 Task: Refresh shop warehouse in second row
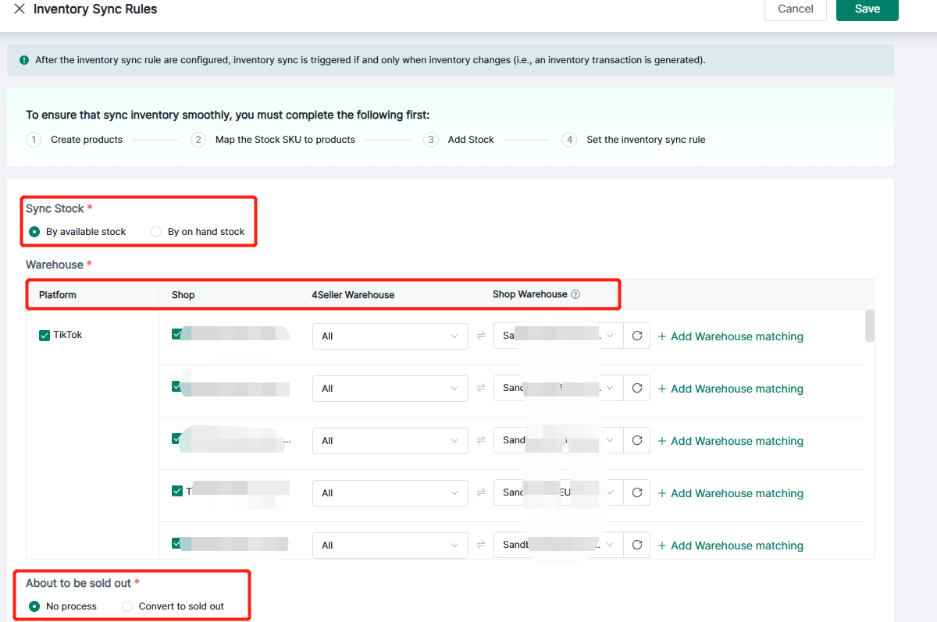pyautogui.click(x=636, y=389)
